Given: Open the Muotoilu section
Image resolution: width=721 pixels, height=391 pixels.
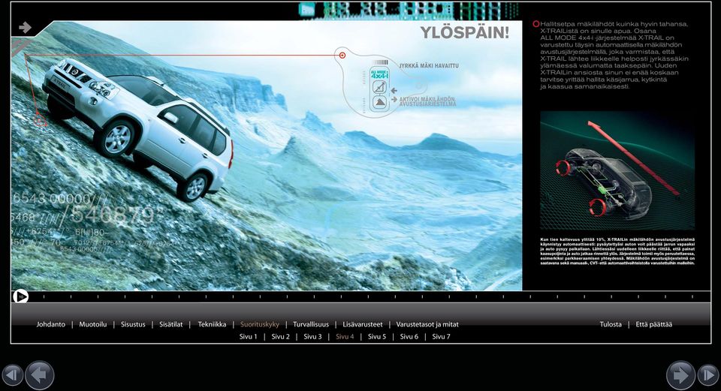Looking at the screenshot, I should pos(93,324).
